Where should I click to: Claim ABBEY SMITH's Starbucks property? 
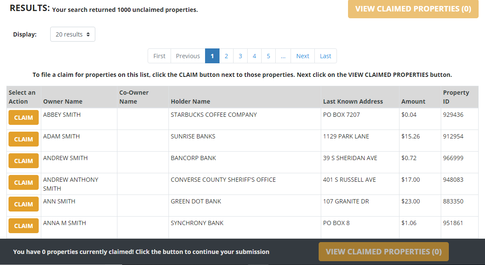coord(23,117)
